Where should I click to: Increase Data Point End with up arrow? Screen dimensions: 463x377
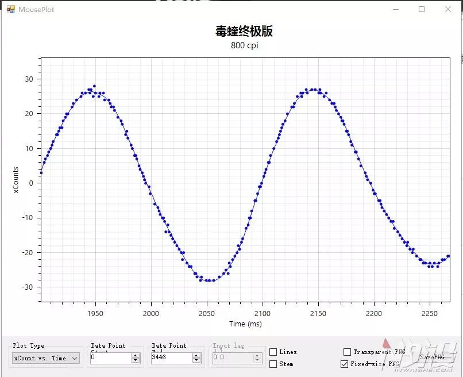pos(196,355)
